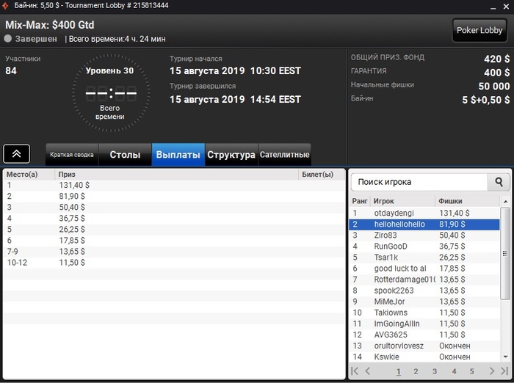Select player Rotterdamage01 row
Viewport: 514px width, 383px height.
pyautogui.click(x=424, y=280)
